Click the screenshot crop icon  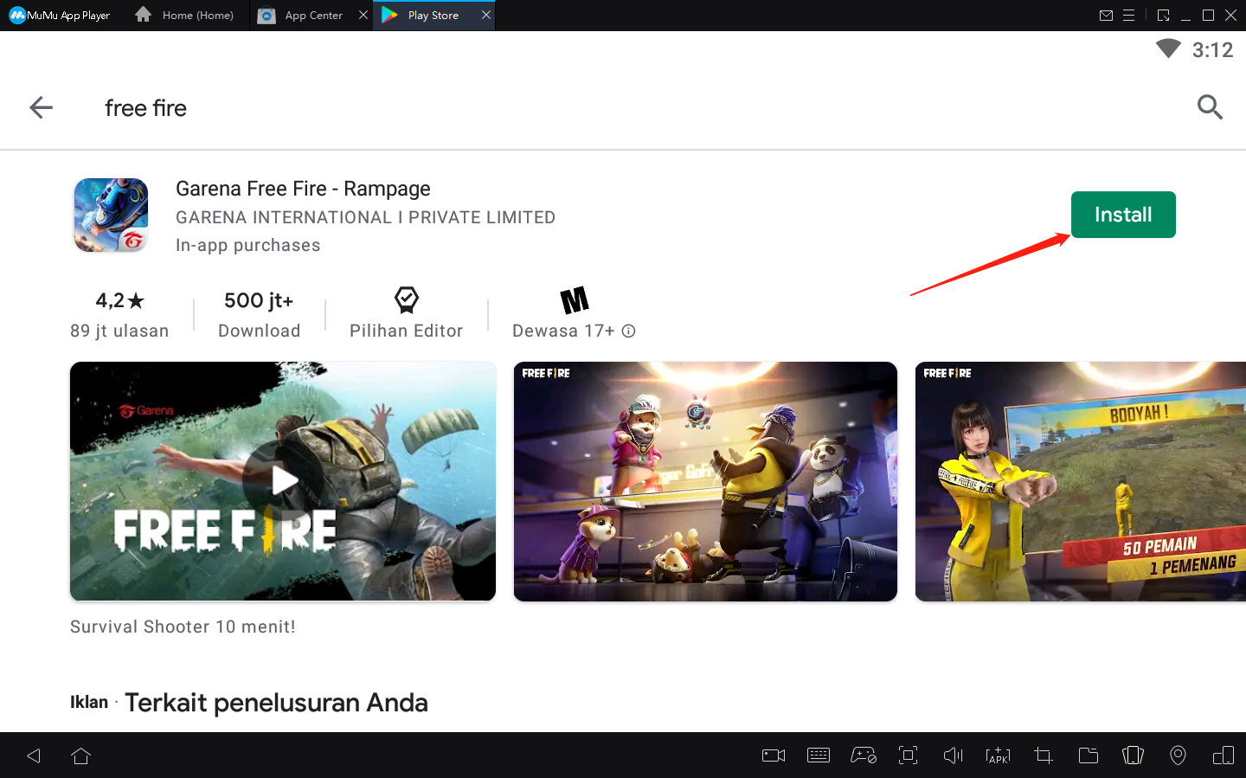tap(1044, 755)
